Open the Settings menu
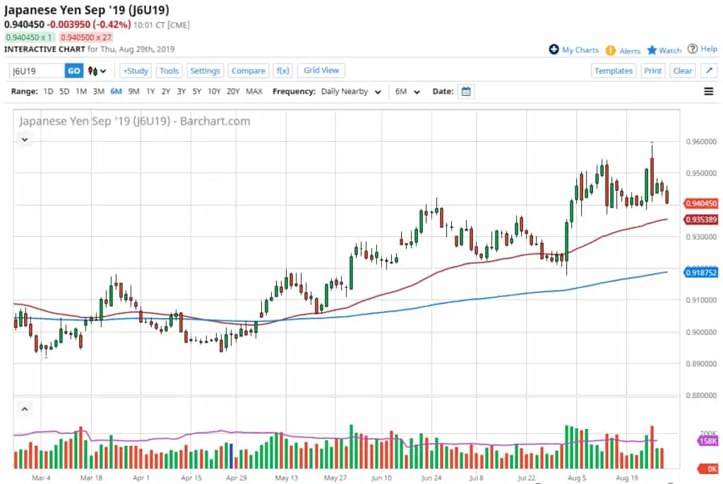The height and width of the screenshot is (484, 723). (205, 70)
